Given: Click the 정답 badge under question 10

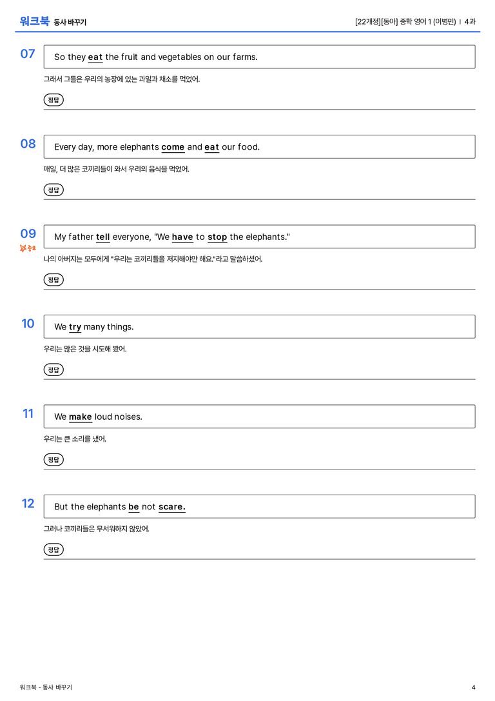Looking at the screenshot, I should click(x=53, y=370).
